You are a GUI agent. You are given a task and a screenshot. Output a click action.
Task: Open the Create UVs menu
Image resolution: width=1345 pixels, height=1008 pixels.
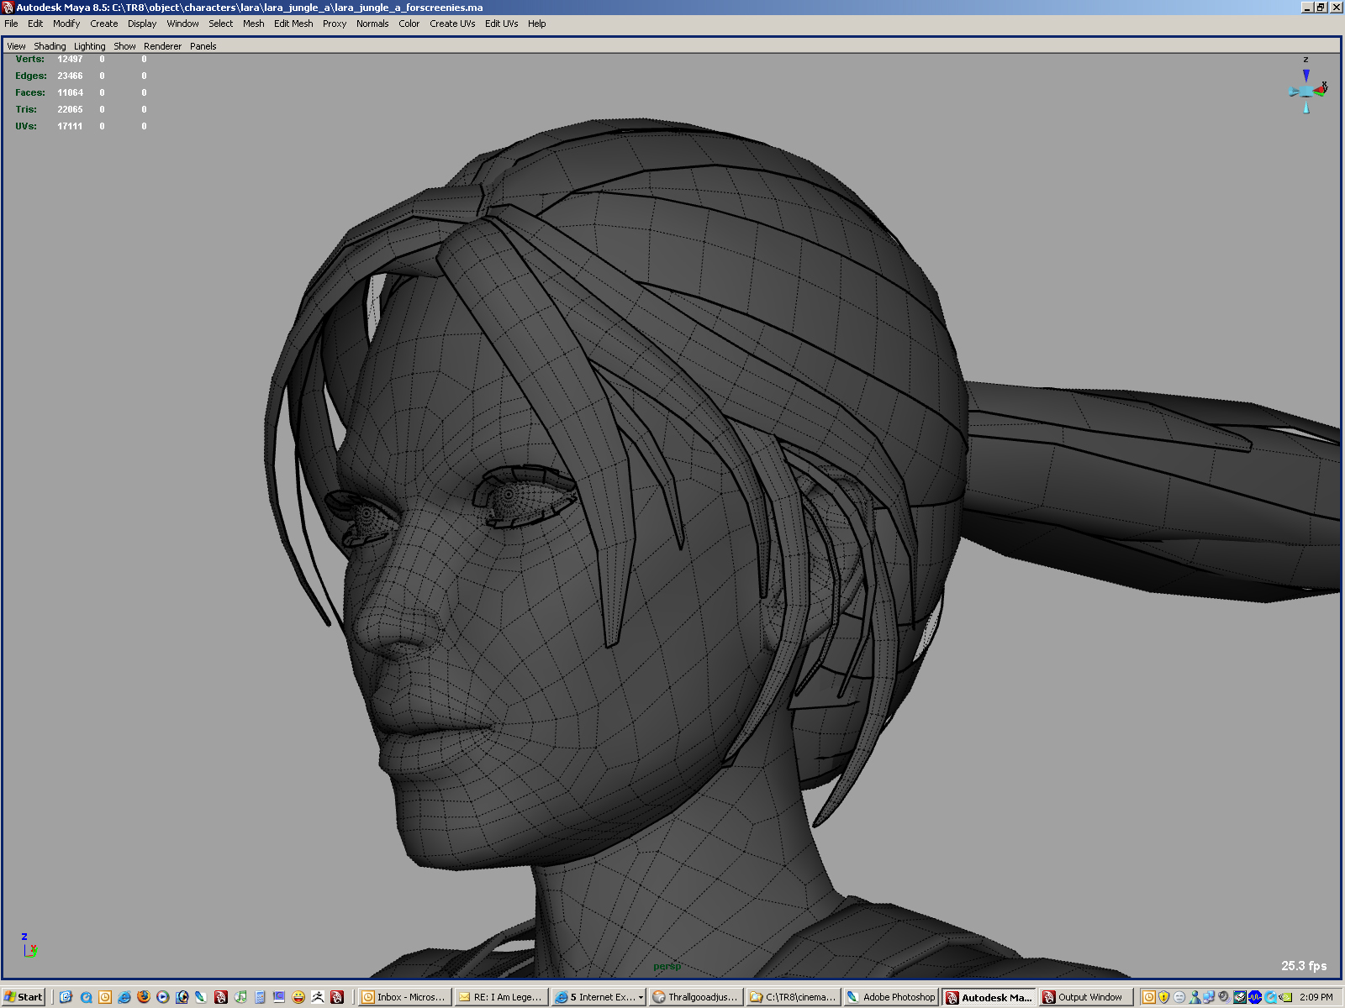[452, 24]
